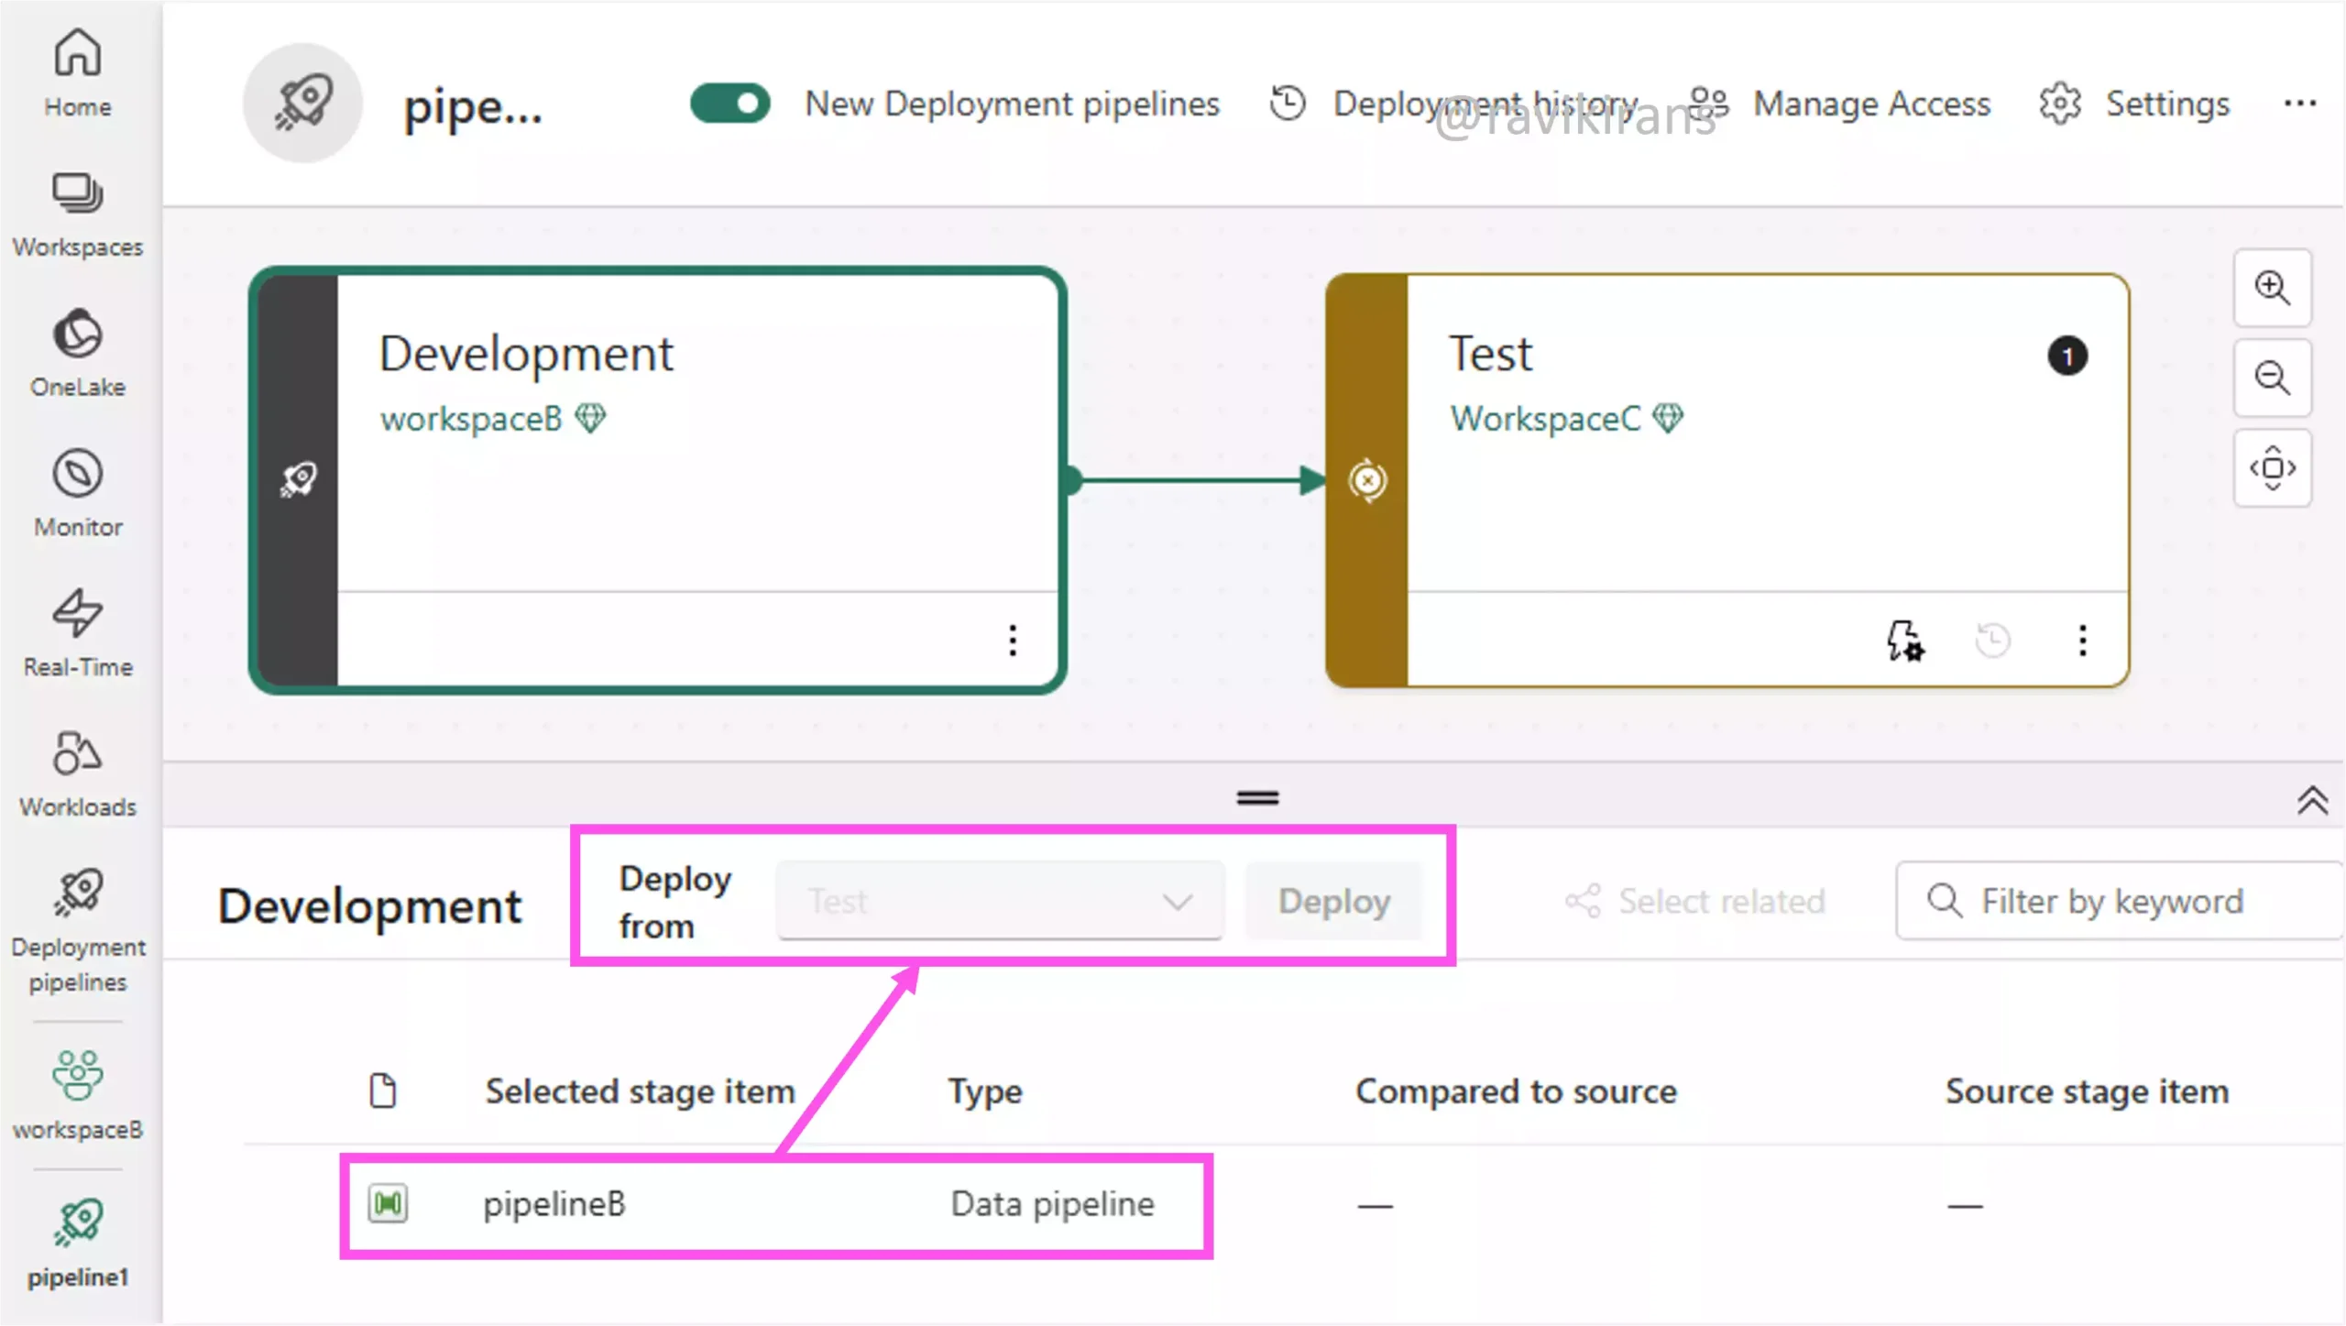Image resolution: width=2346 pixels, height=1326 pixels.
Task: Click the Deploy button
Action: pos(1333,901)
